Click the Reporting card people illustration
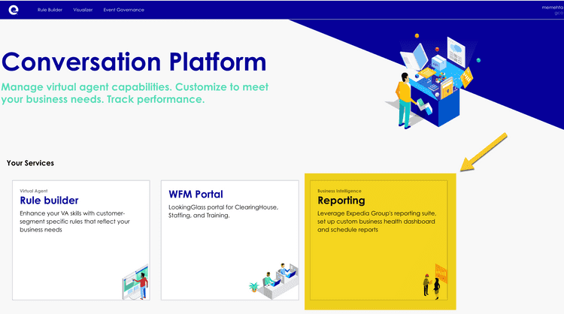Image resolution: width=564 pixels, height=314 pixels. 435,282
